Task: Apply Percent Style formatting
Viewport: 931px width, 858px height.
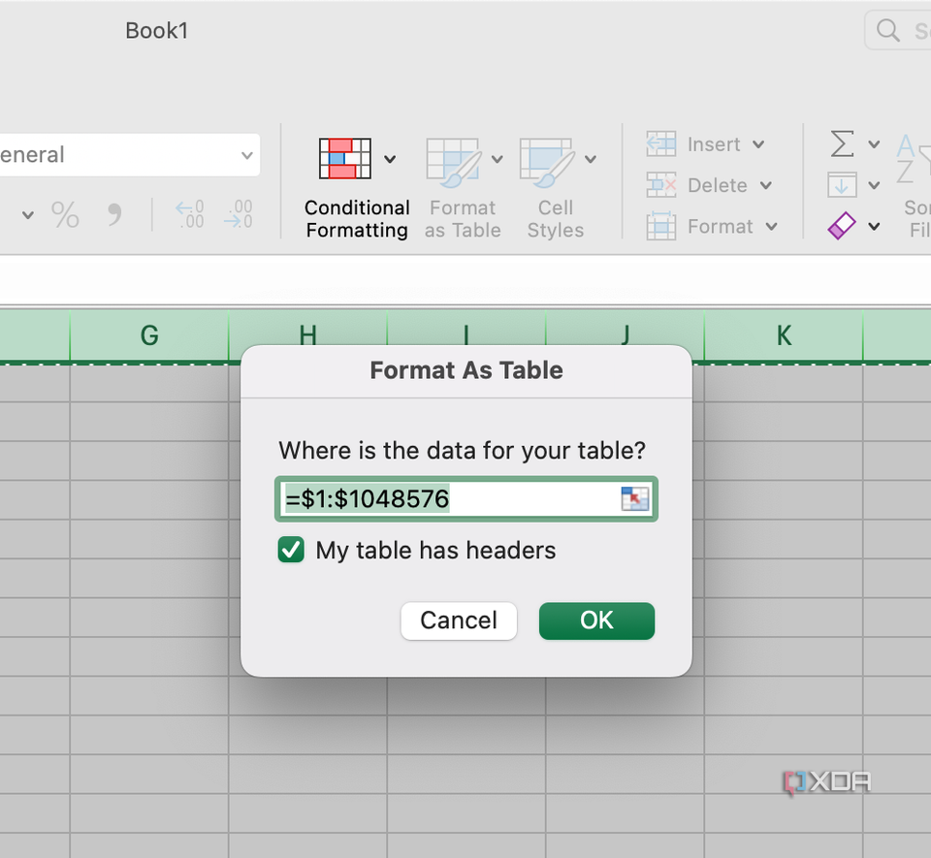Action: 65,215
